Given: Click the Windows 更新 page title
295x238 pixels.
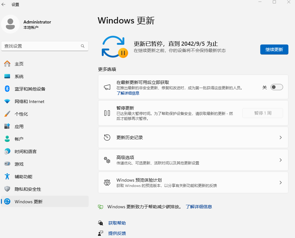Looking at the screenshot, I should (126, 20).
